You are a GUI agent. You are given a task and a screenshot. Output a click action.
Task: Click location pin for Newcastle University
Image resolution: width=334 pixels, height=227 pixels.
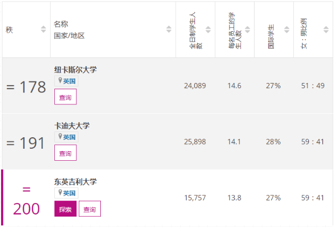[60, 81]
